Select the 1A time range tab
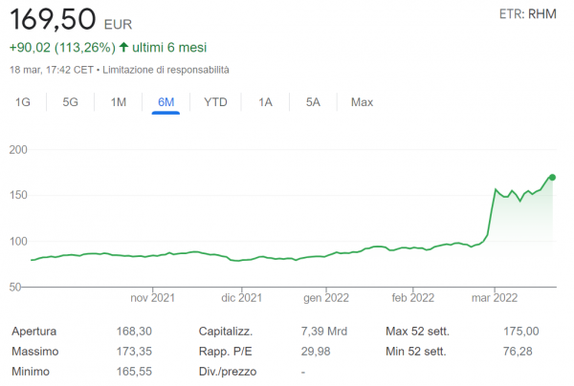The width and height of the screenshot is (574, 386). (x=266, y=102)
